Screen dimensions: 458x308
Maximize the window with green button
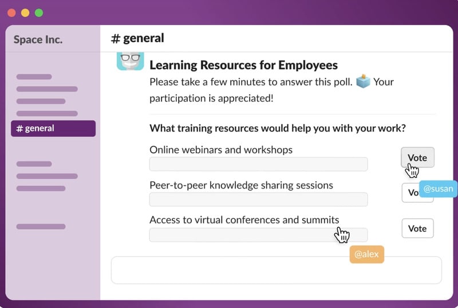39,13
